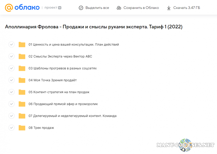Open folder 05 Контент-стратегия на план продаж
The image size is (217, 154).
click(59, 92)
